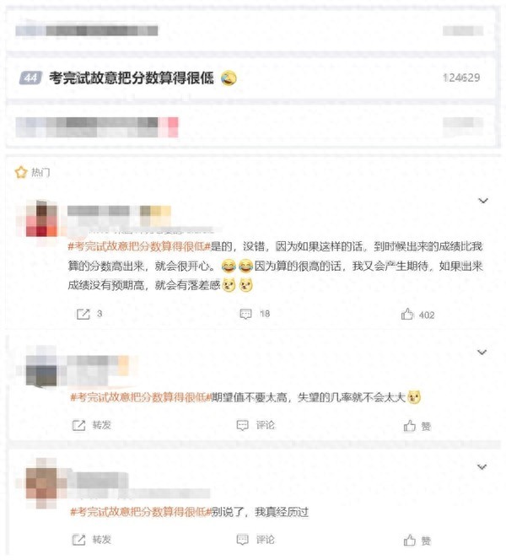The image size is (506, 560).
Task: Open the 评论 comment icon on third post
Action: (x=243, y=540)
